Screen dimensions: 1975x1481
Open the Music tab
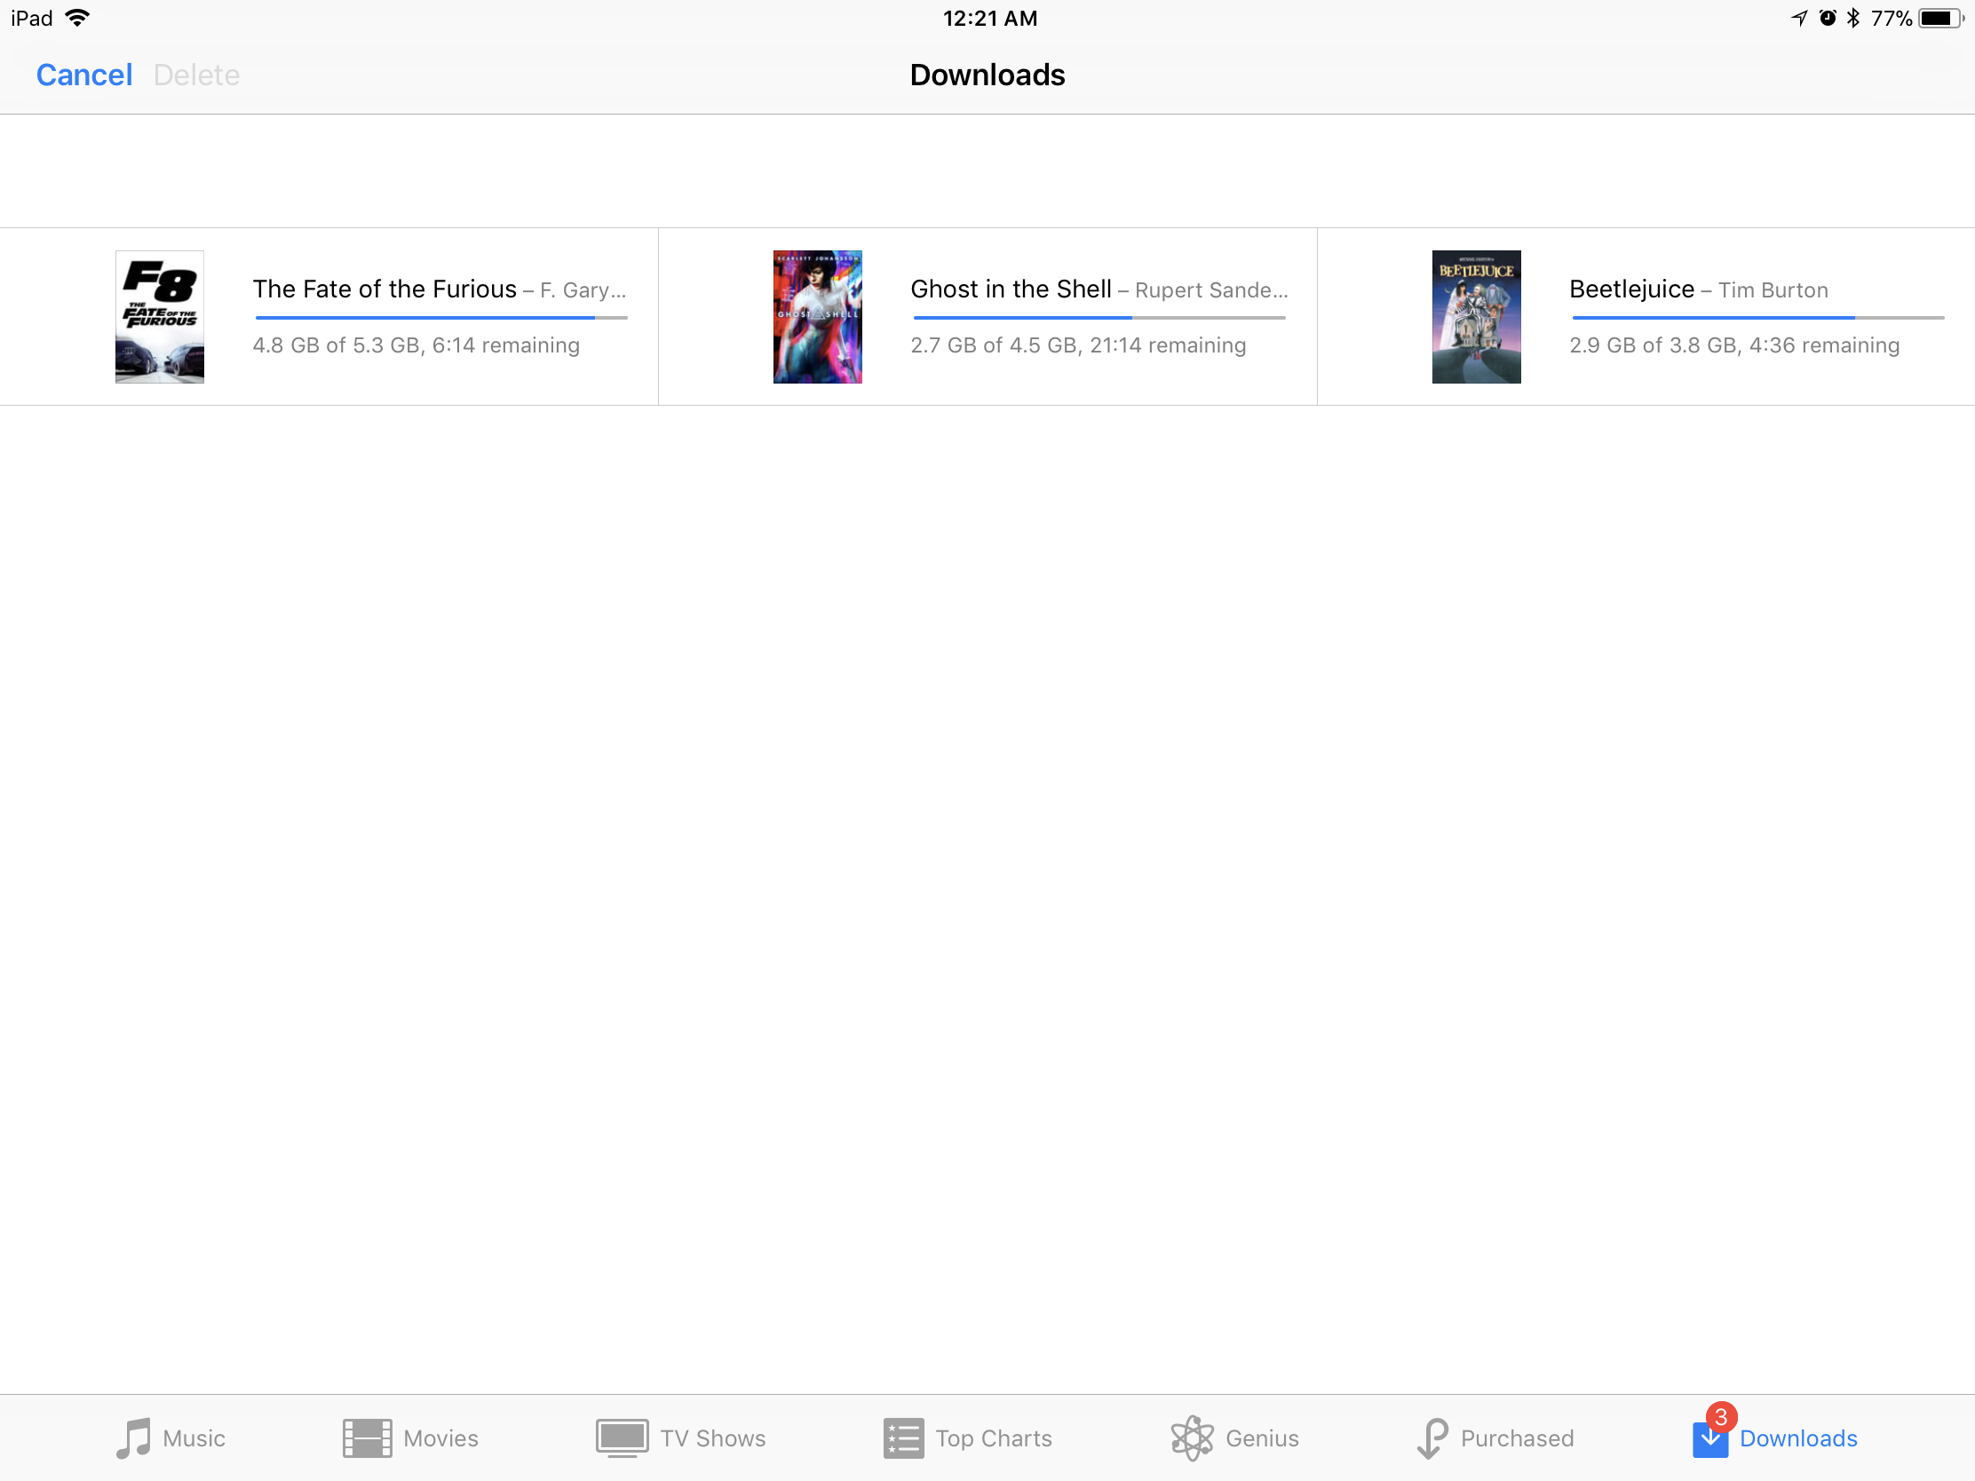[x=171, y=1438]
